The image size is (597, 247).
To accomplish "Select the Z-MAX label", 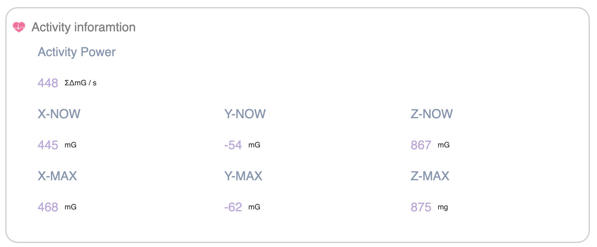I will click(x=430, y=176).
